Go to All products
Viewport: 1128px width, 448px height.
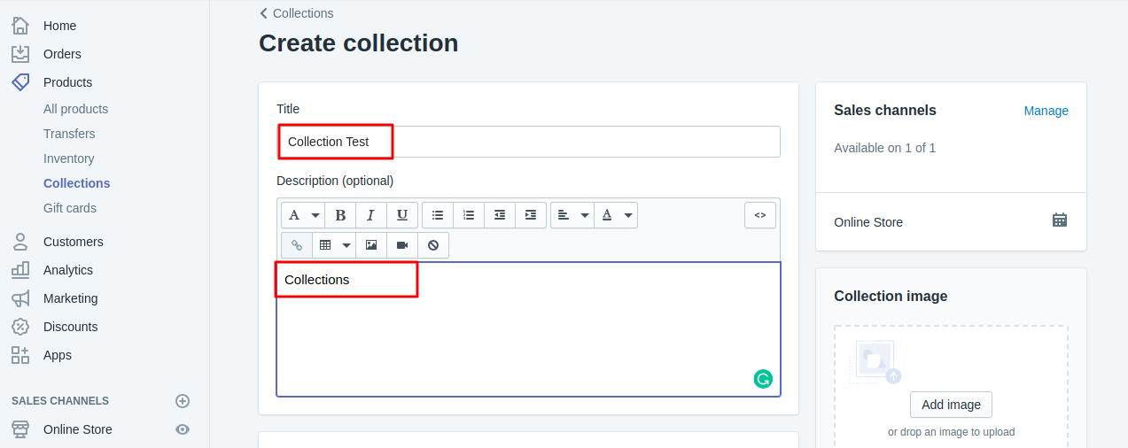tap(75, 109)
